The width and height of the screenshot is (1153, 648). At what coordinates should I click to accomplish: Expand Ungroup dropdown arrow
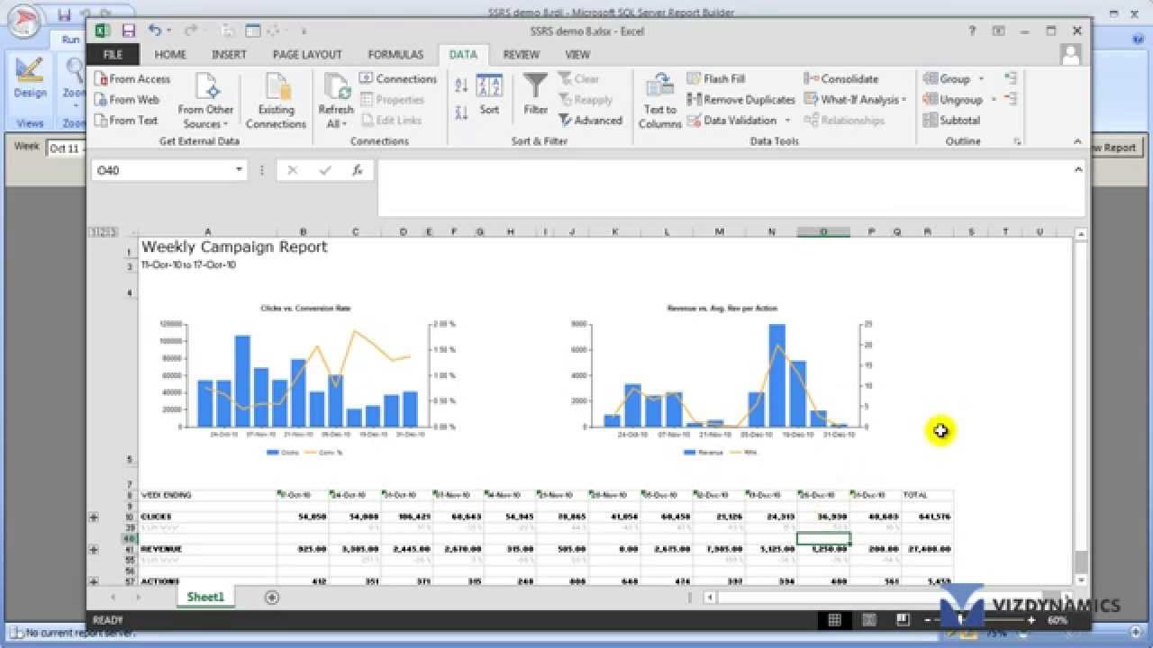[994, 100]
